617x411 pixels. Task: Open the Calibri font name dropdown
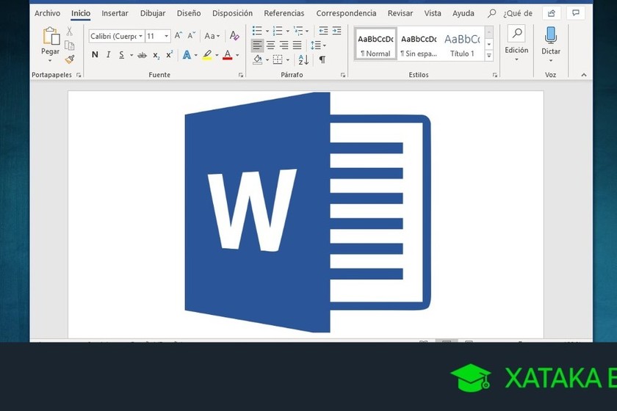pyautogui.click(x=117, y=36)
